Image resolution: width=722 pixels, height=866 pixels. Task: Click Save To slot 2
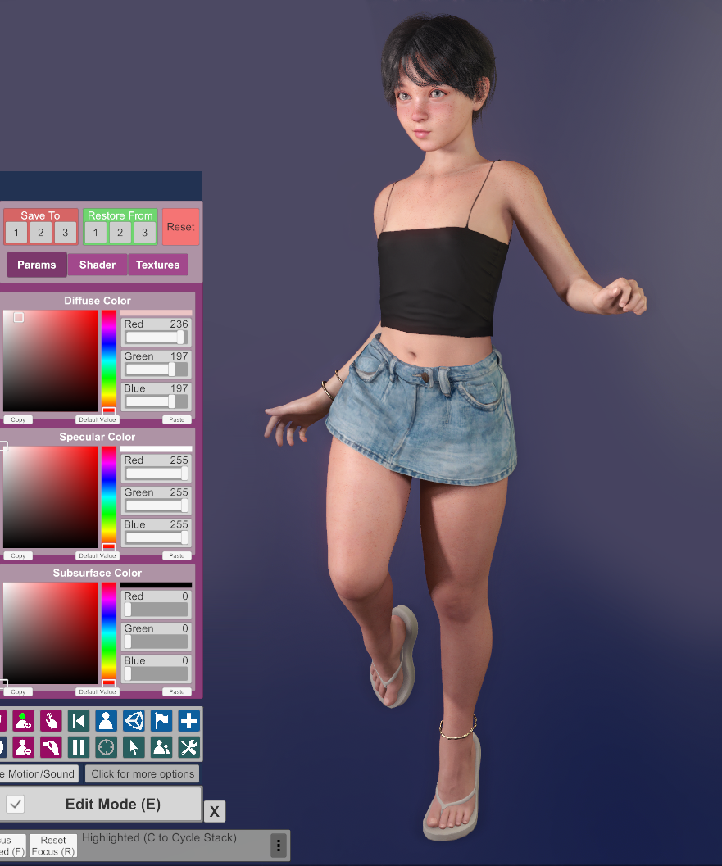tap(40, 233)
